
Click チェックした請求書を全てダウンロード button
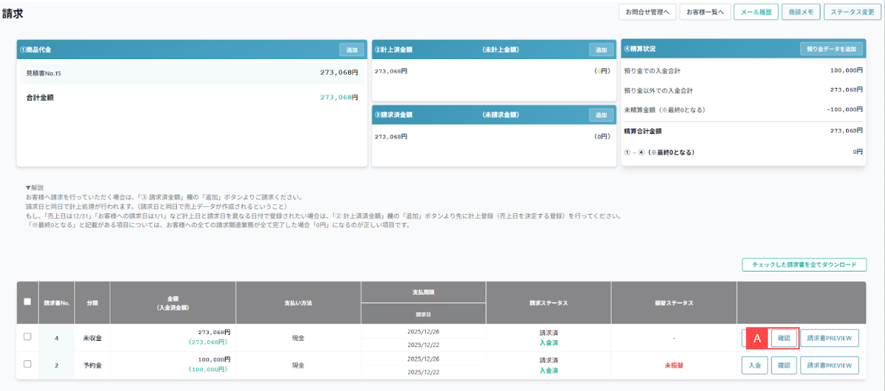[x=804, y=265]
